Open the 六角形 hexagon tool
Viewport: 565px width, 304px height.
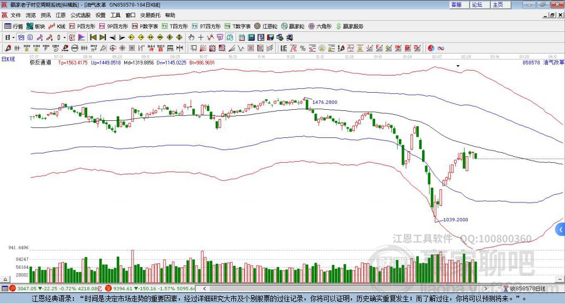(320, 26)
